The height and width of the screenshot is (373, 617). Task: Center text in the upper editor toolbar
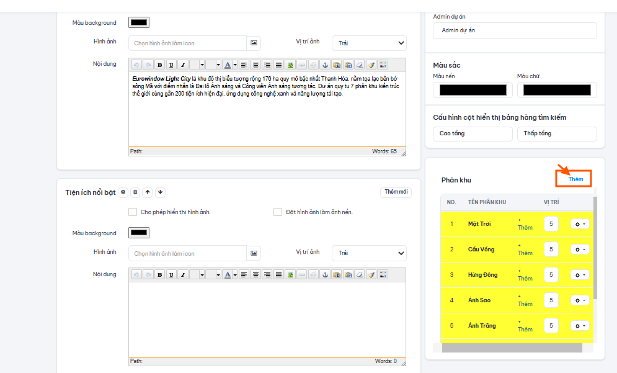click(x=255, y=65)
